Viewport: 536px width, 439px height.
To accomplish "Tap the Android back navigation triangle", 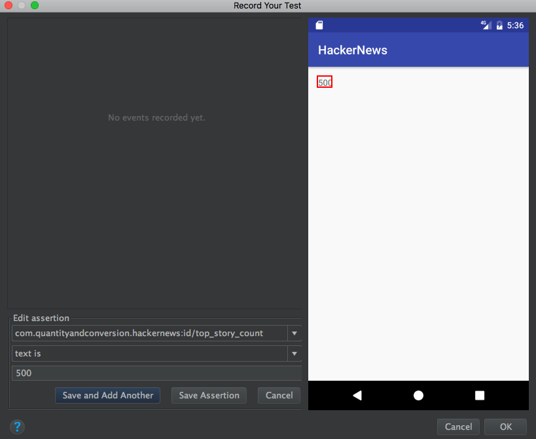I will click(357, 396).
